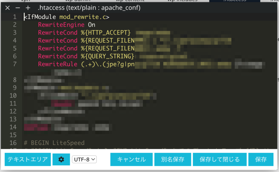Click 'RewriteEngine' text on line 2
279x172 pixels.
point(61,25)
